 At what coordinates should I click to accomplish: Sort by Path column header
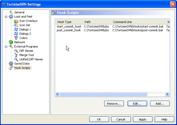96,22
